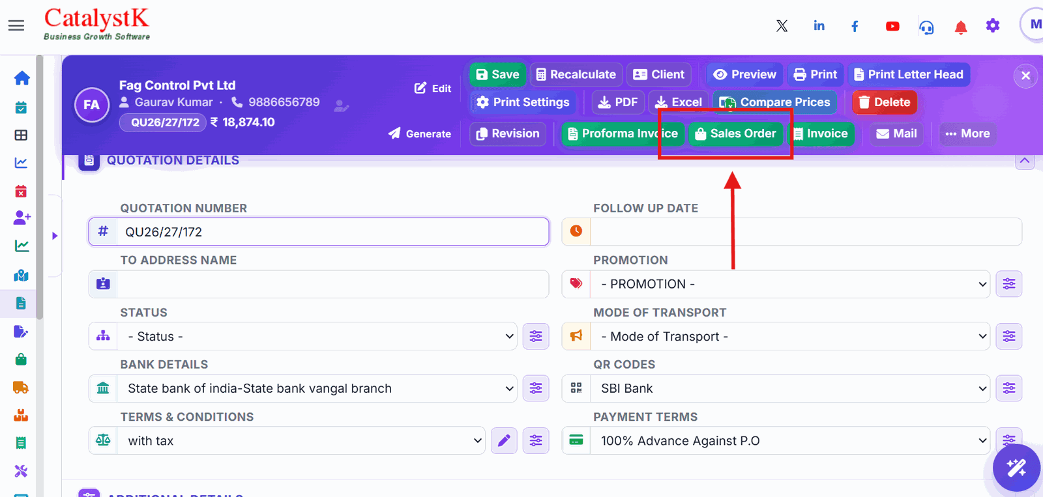Open the Facebook social link
The height and width of the screenshot is (497, 1043).
(855, 26)
